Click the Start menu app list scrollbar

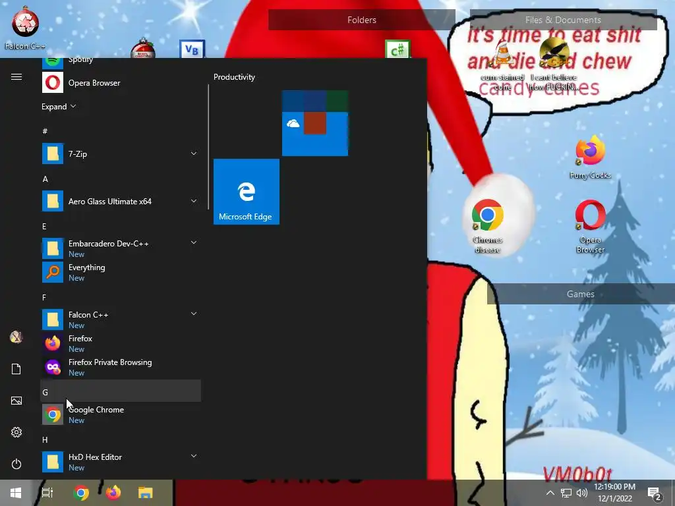(x=208, y=147)
